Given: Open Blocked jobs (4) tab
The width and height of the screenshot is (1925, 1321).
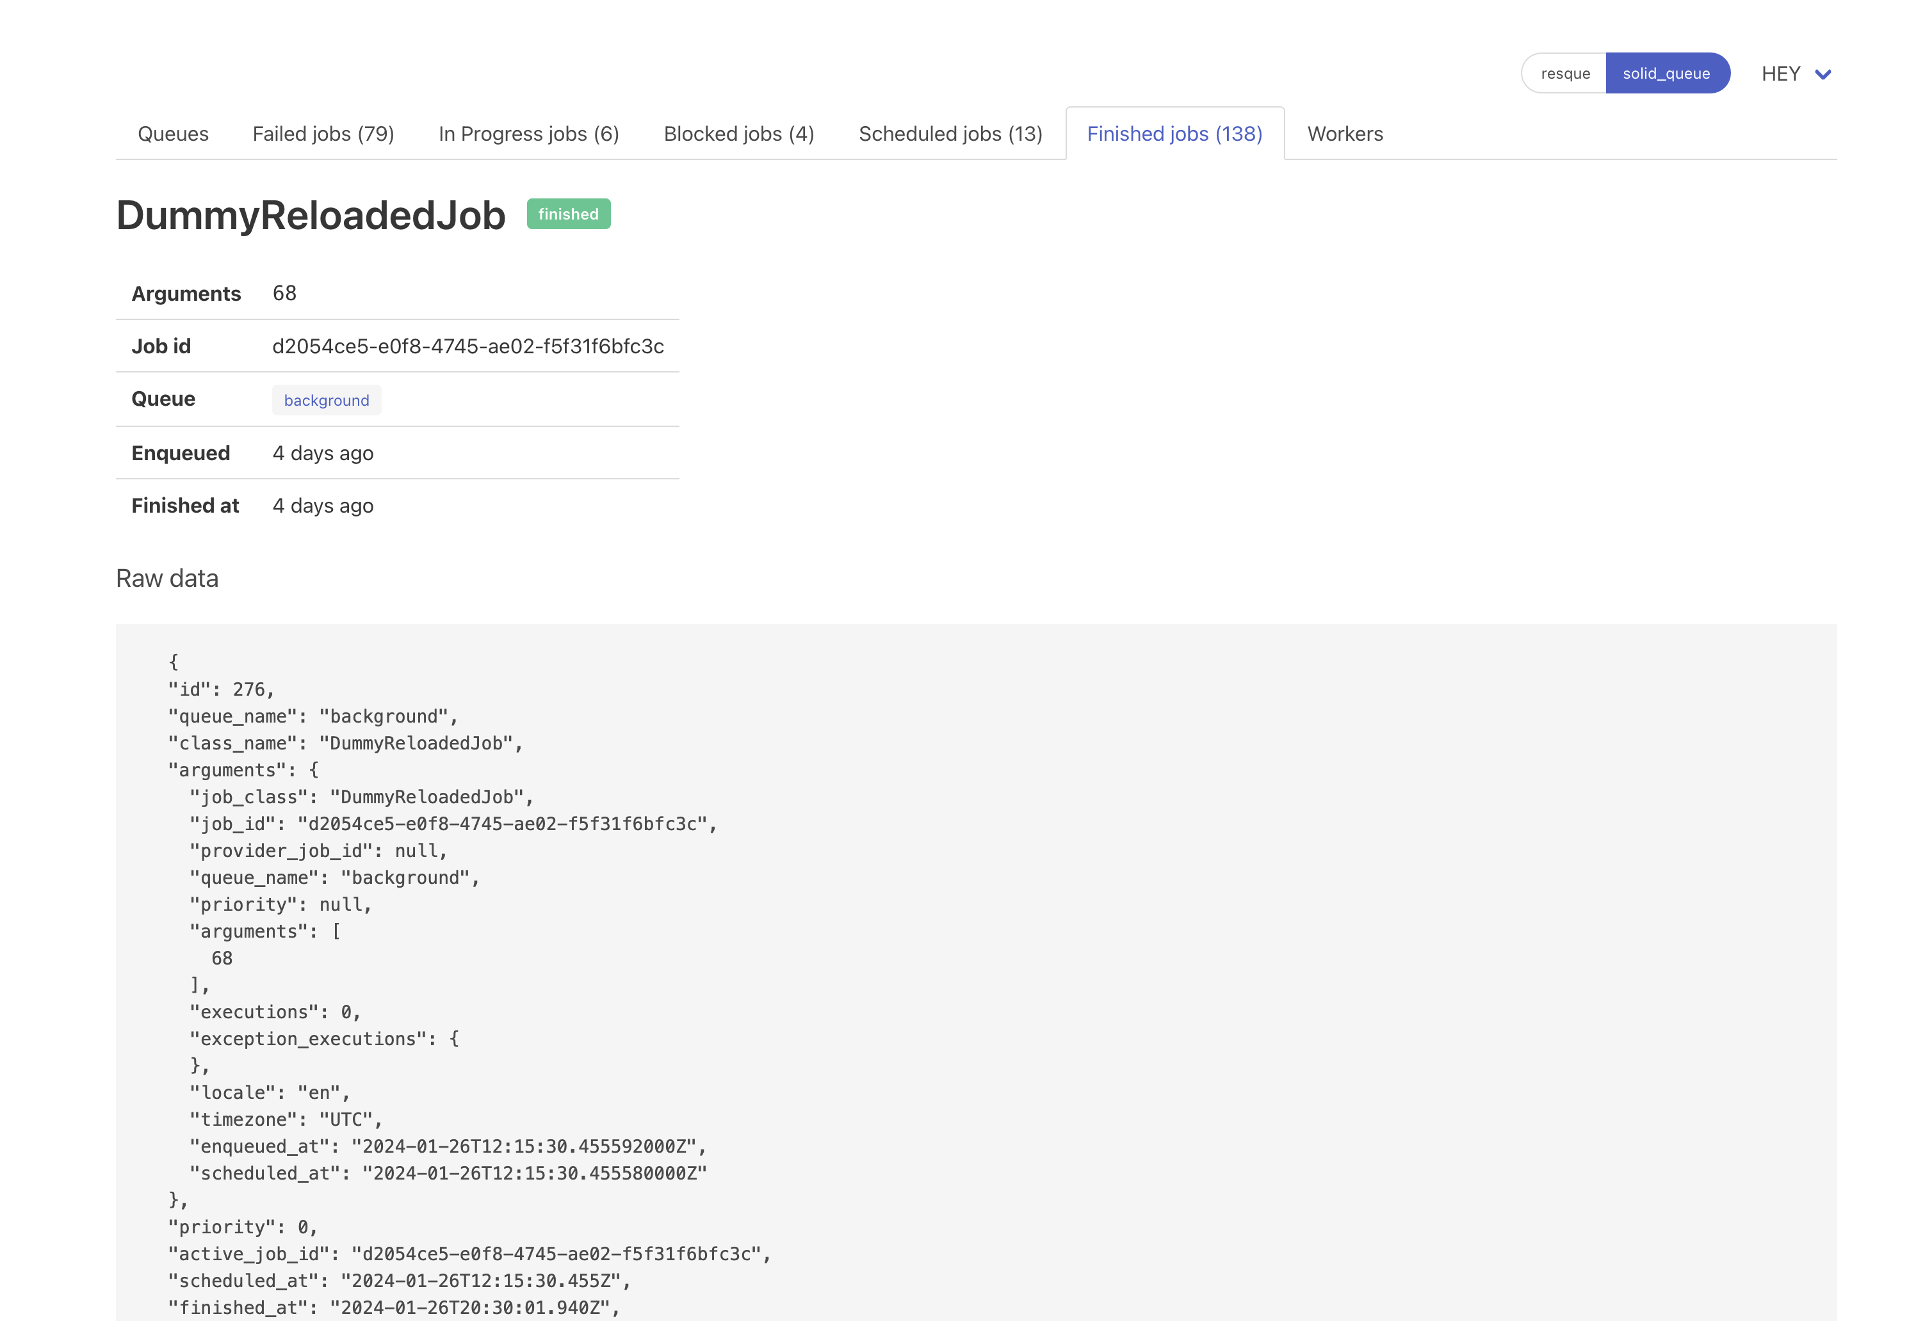Looking at the screenshot, I should pos(739,134).
